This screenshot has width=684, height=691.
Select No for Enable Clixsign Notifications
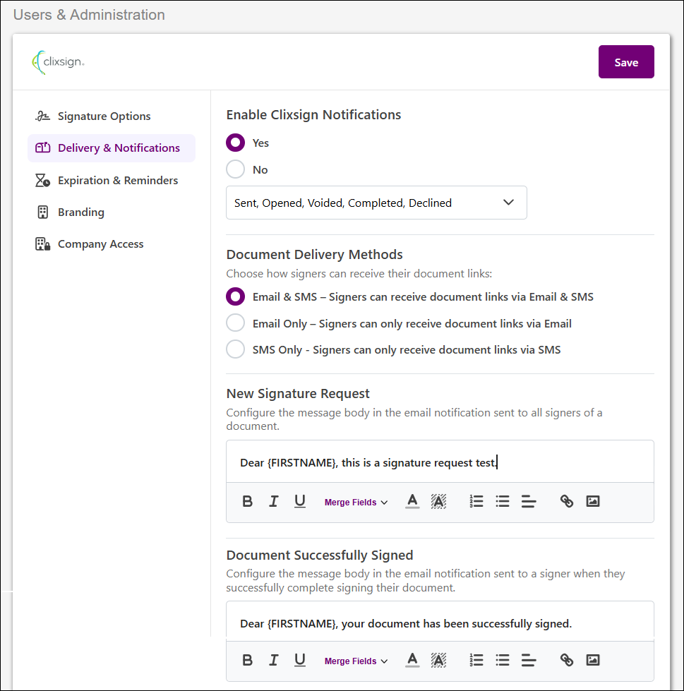click(x=235, y=169)
